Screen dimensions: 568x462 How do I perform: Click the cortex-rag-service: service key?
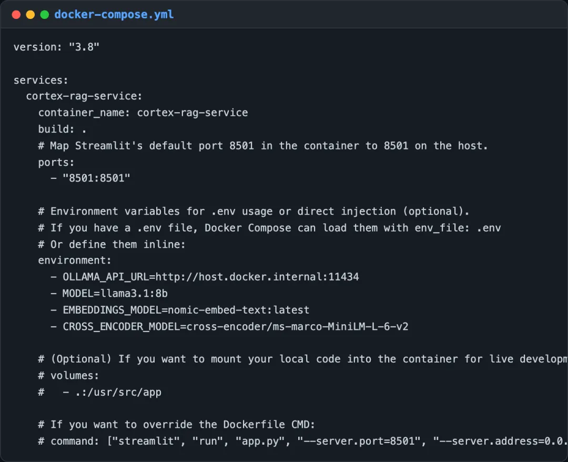84,96
